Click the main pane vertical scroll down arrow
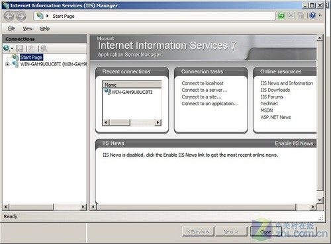This screenshot has width=331, height=244. [x=320, y=200]
